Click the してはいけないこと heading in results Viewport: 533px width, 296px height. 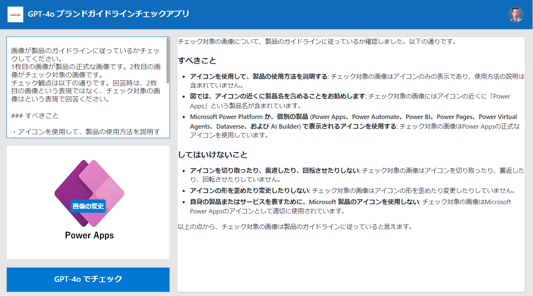coord(213,154)
